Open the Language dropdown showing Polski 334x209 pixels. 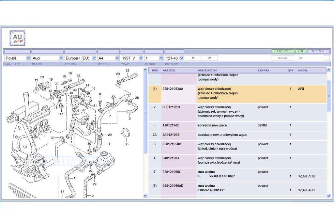[x=17, y=58]
